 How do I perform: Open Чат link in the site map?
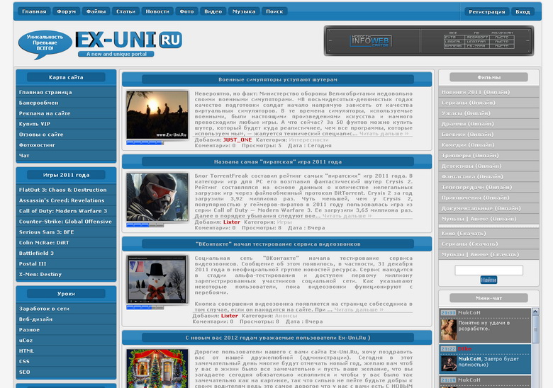[66, 156]
